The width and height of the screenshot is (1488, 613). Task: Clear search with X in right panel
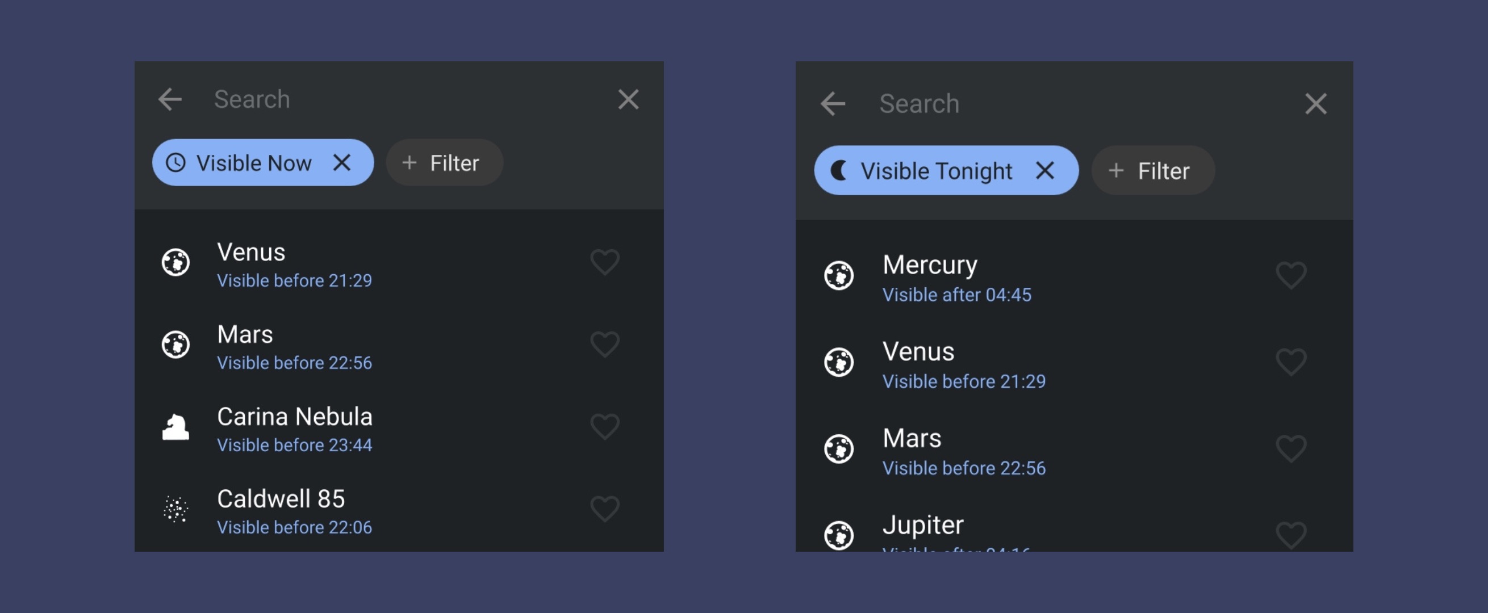tap(1315, 104)
